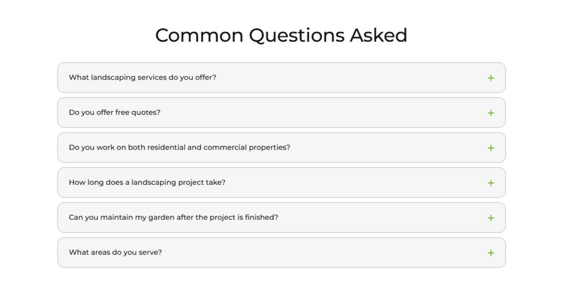Click the plus icon beside landscaping services question
561x296 pixels.
tap(490, 78)
